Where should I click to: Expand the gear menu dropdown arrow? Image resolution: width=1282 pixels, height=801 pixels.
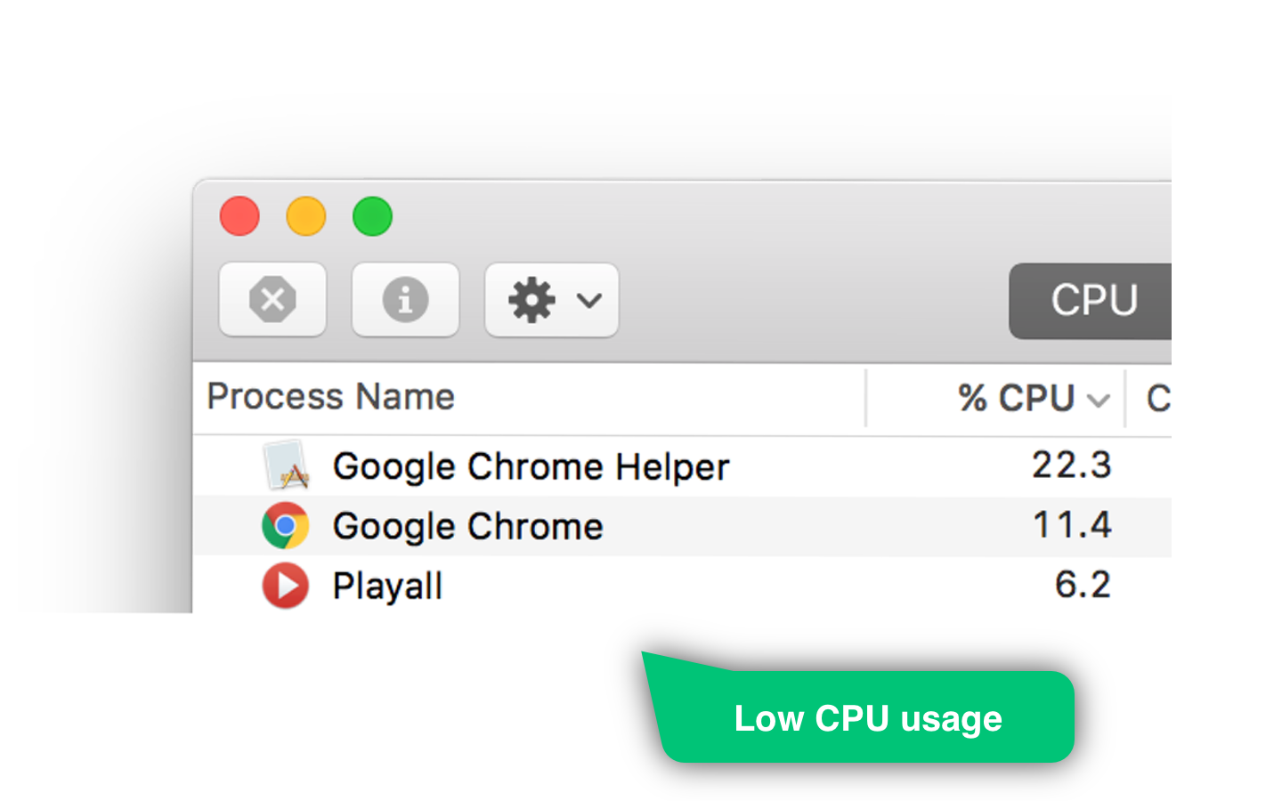pos(588,301)
